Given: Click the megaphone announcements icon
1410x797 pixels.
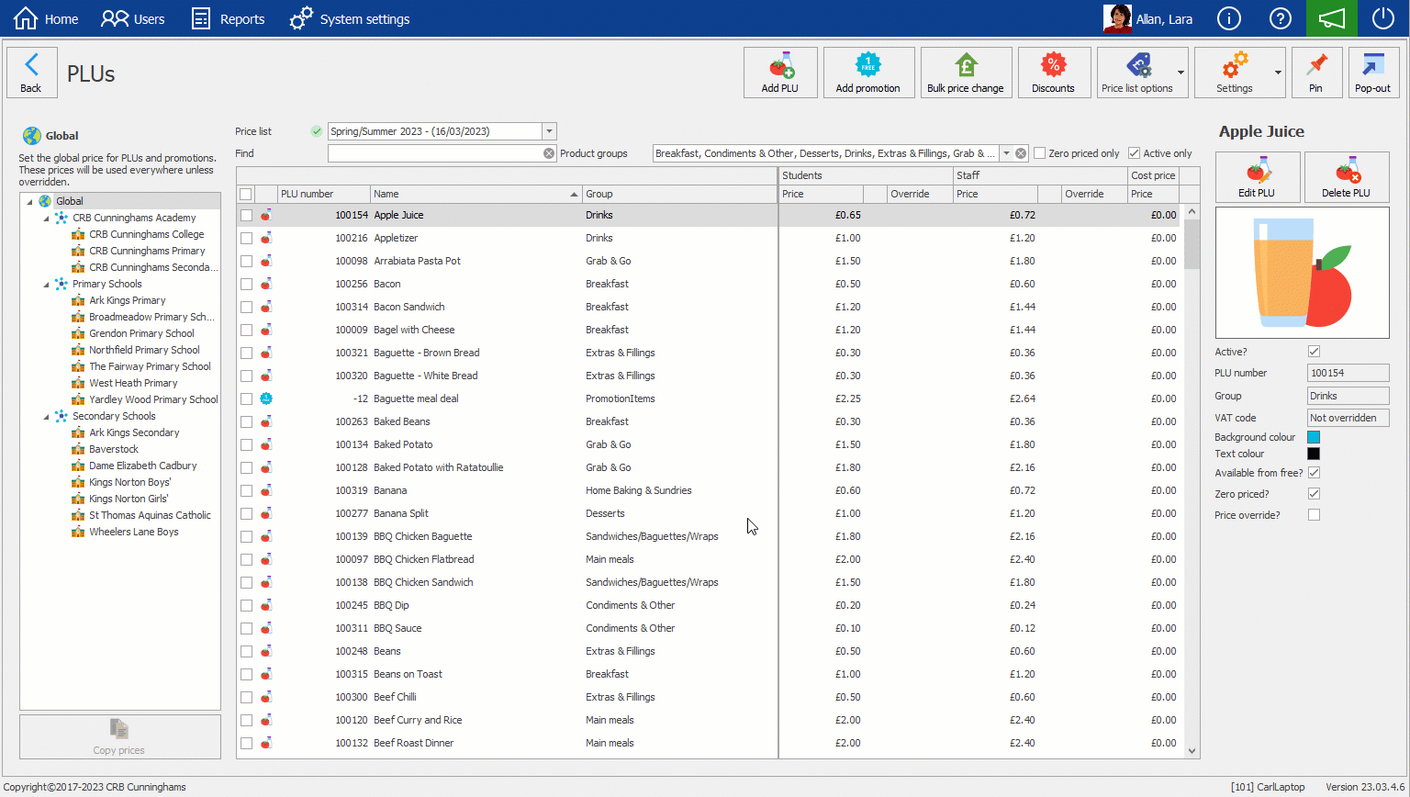Looking at the screenshot, I should pos(1331,18).
